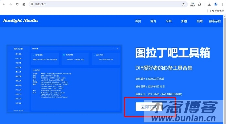Open the 捐赠 nav link
The width and height of the screenshot is (226, 124).
(200, 21)
